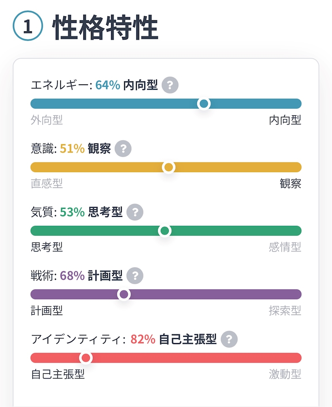Screen dimensions: 332x407
Task: Click the help icon beside 戦術 計画型
Action: 135,275
